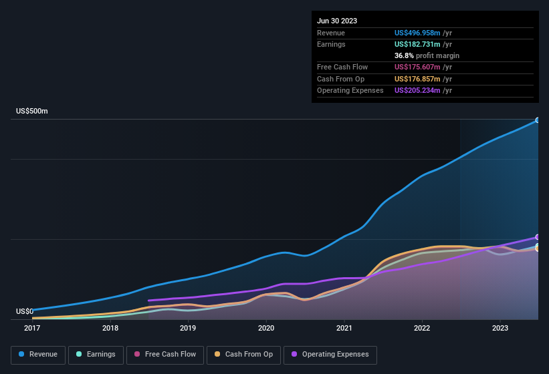Screen dimensions: 549x374
Task: Click the US$205.234m operating expenses value
Action: (x=417, y=91)
